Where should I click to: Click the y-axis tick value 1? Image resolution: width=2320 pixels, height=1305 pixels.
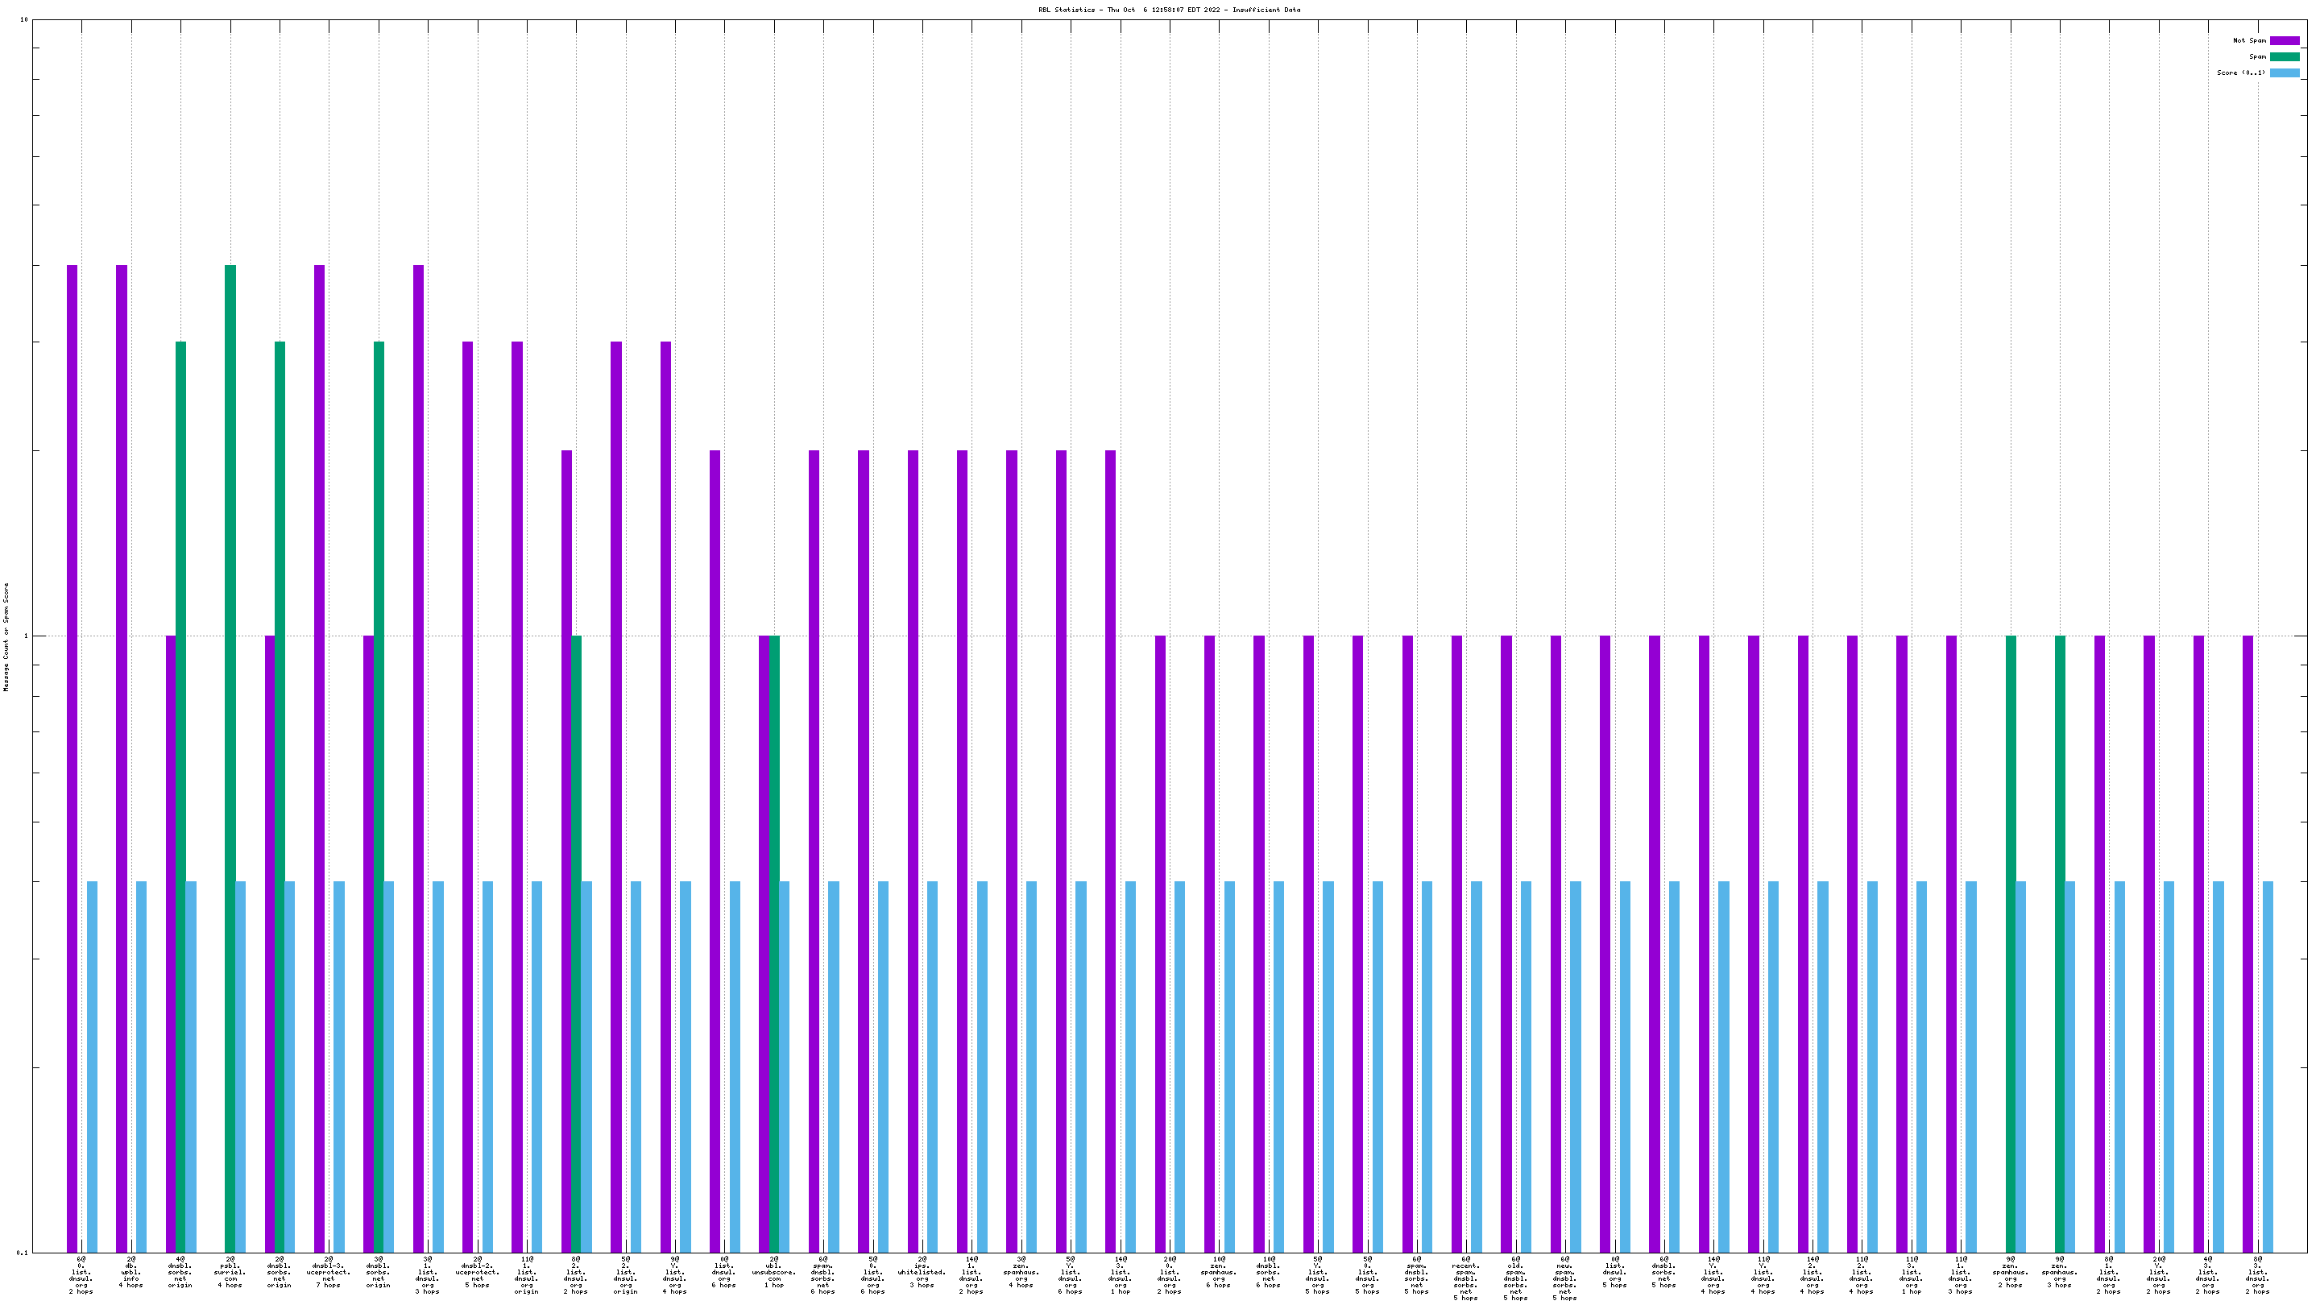click(x=25, y=636)
